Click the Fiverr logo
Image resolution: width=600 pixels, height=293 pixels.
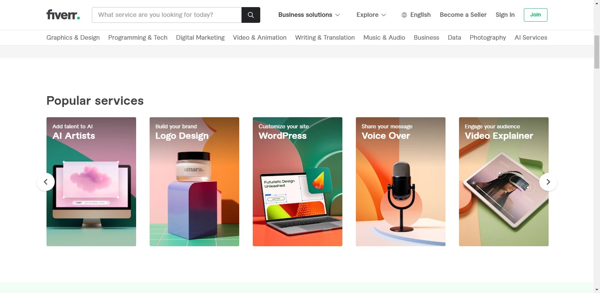[x=63, y=15]
